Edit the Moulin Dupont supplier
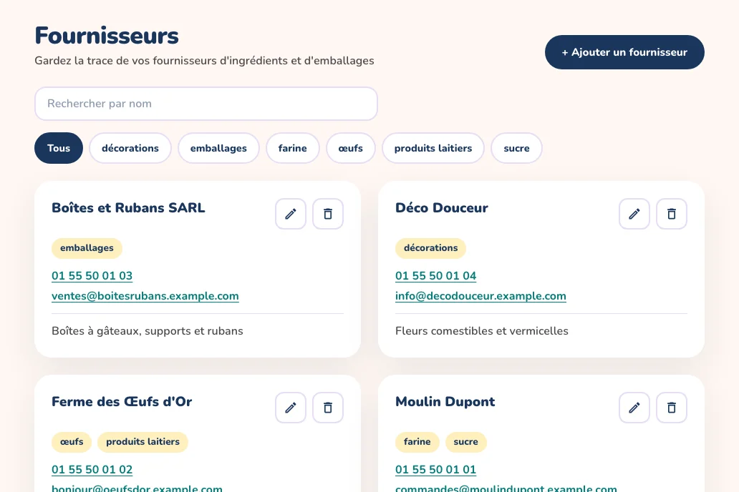739x492 pixels. pyautogui.click(x=634, y=408)
